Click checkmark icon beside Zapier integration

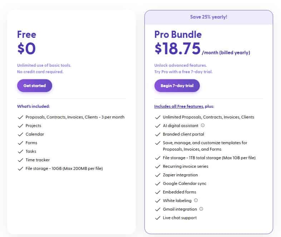pyautogui.click(x=157, y=175)
